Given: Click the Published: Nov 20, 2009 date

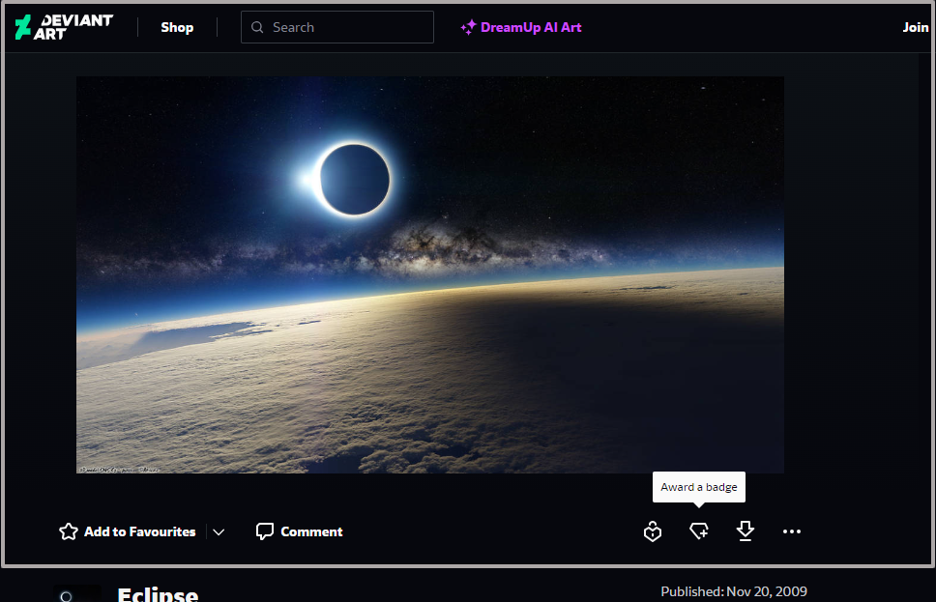Looking at the screenshot, I should [734, 591].
